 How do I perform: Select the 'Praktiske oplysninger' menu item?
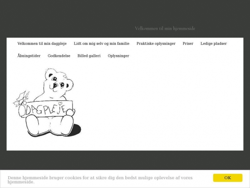tap(156, 43)
